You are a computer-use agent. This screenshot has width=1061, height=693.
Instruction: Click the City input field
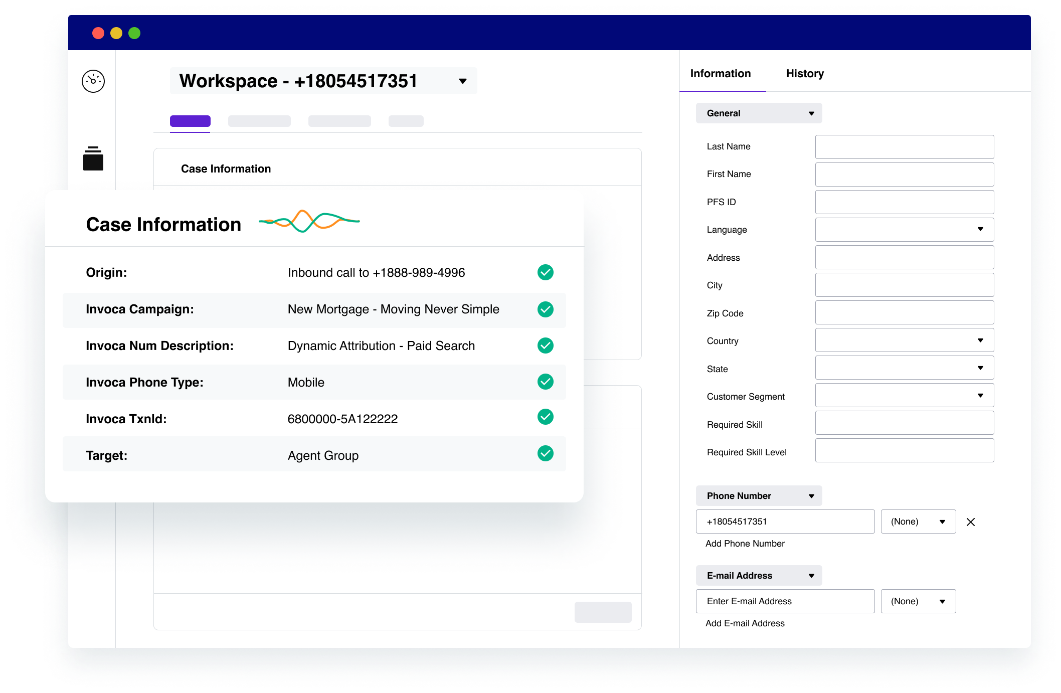tap(905, 285)
